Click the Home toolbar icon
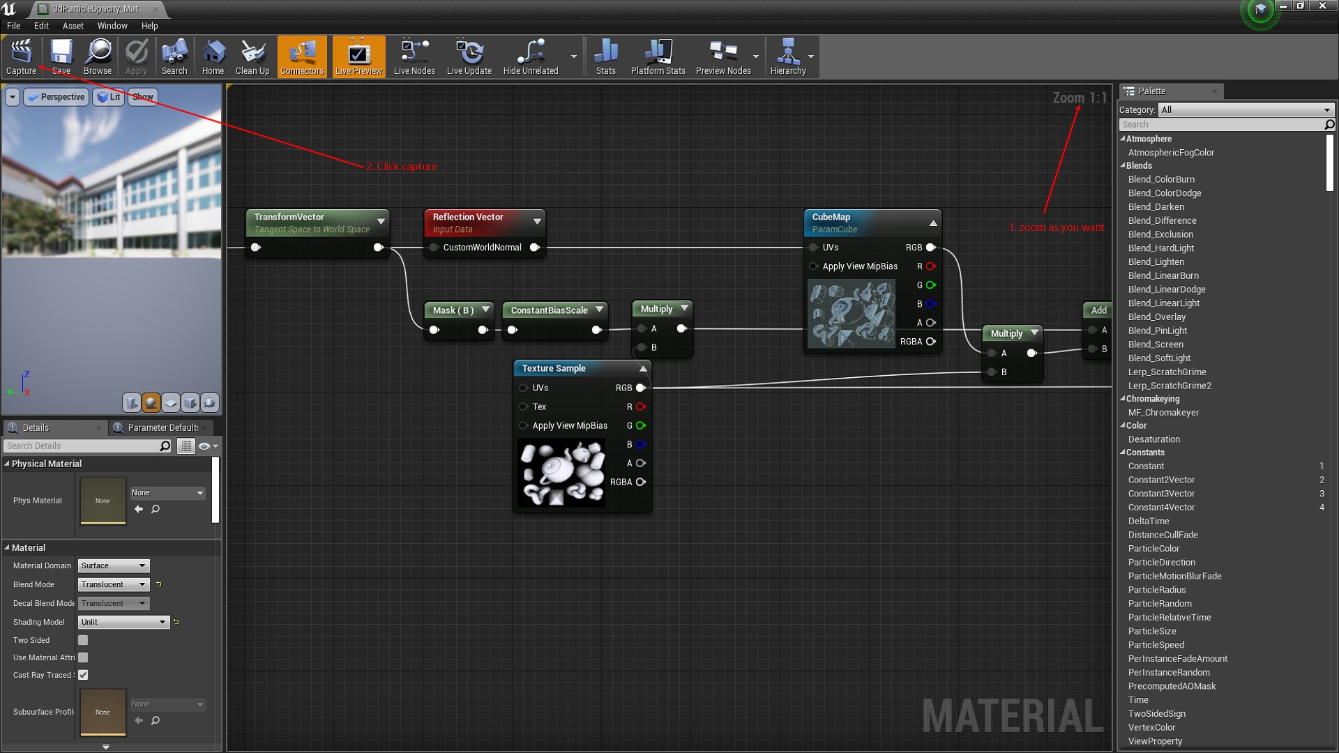This screenshot has height=753, width=1339. (213, 56)
